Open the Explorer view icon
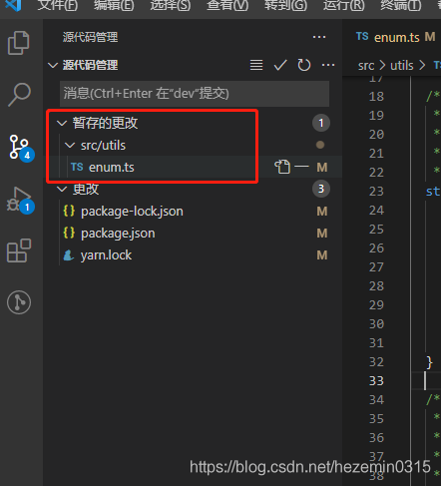Screen dimensions: 441x486 [19, 43]
